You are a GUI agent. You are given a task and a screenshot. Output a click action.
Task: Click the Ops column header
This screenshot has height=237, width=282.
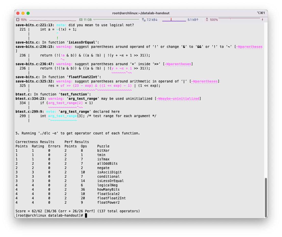pos(84,146)
